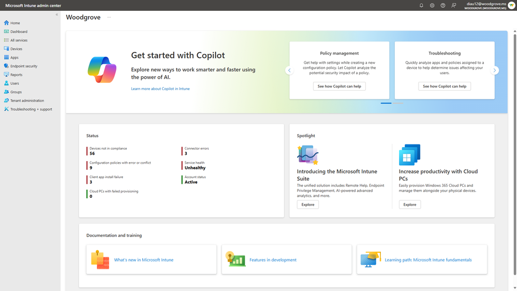
Task: Click the Groups people icon
Action: [6, 92]
